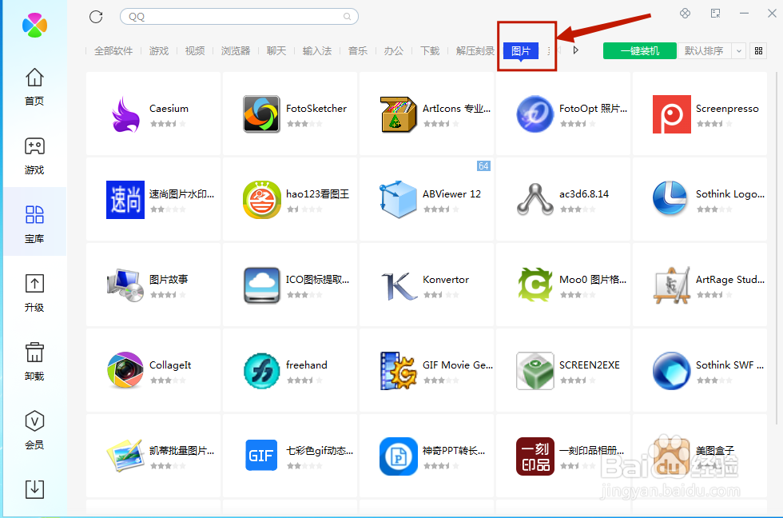Open 游戏 games in sidebar
Viewport: 783px width, 518px height.
click(x=34, y=156)
